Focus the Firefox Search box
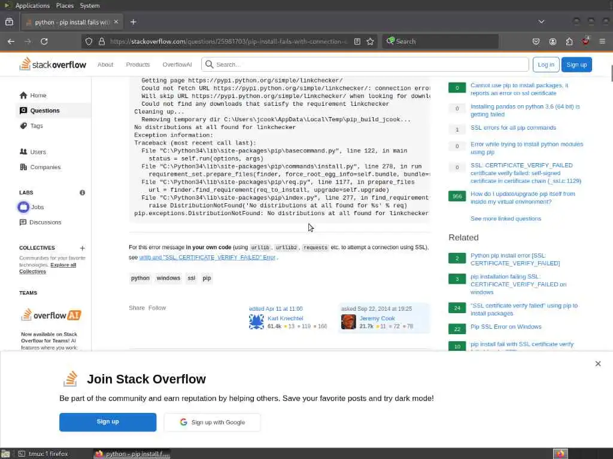Viewport: 613px width, 459px height. (440, 41)
